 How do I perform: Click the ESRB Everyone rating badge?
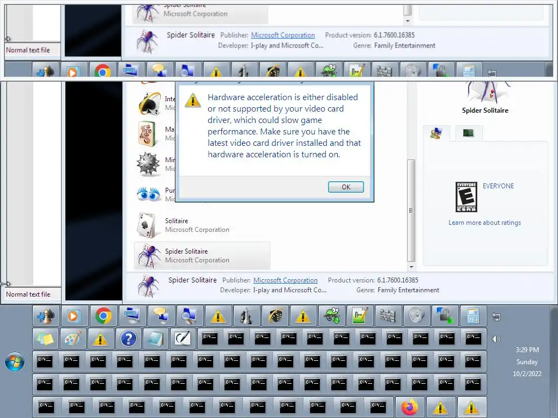pos(466,197)
